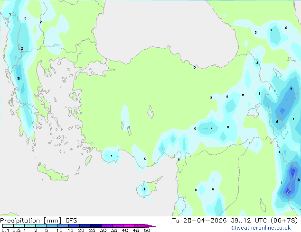This screenshot has height=232, width=301.
Task: Click the 0.1–0.5 mm legend swatch
Action: (x=8, y=226)
